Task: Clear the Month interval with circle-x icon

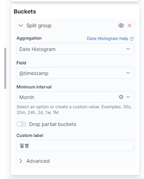Action: pos(121,97)
